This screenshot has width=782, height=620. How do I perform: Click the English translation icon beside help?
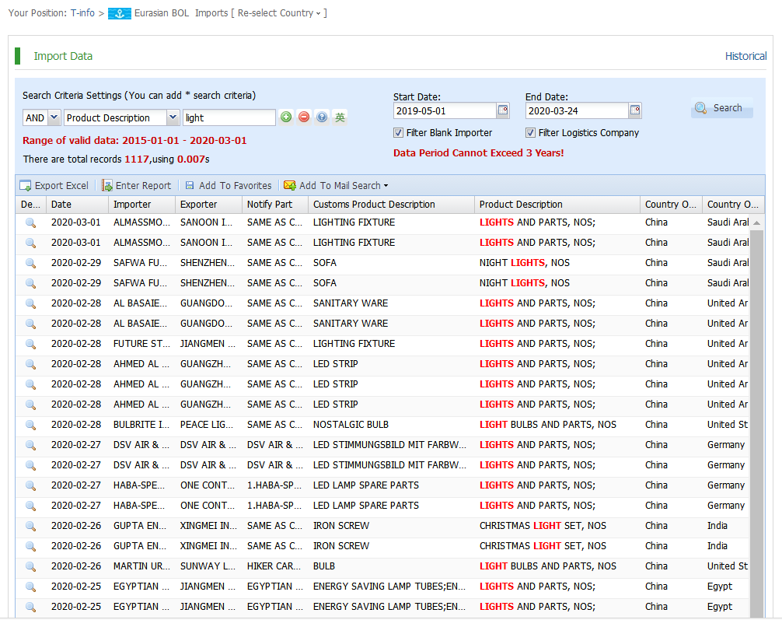pos(340,117)
